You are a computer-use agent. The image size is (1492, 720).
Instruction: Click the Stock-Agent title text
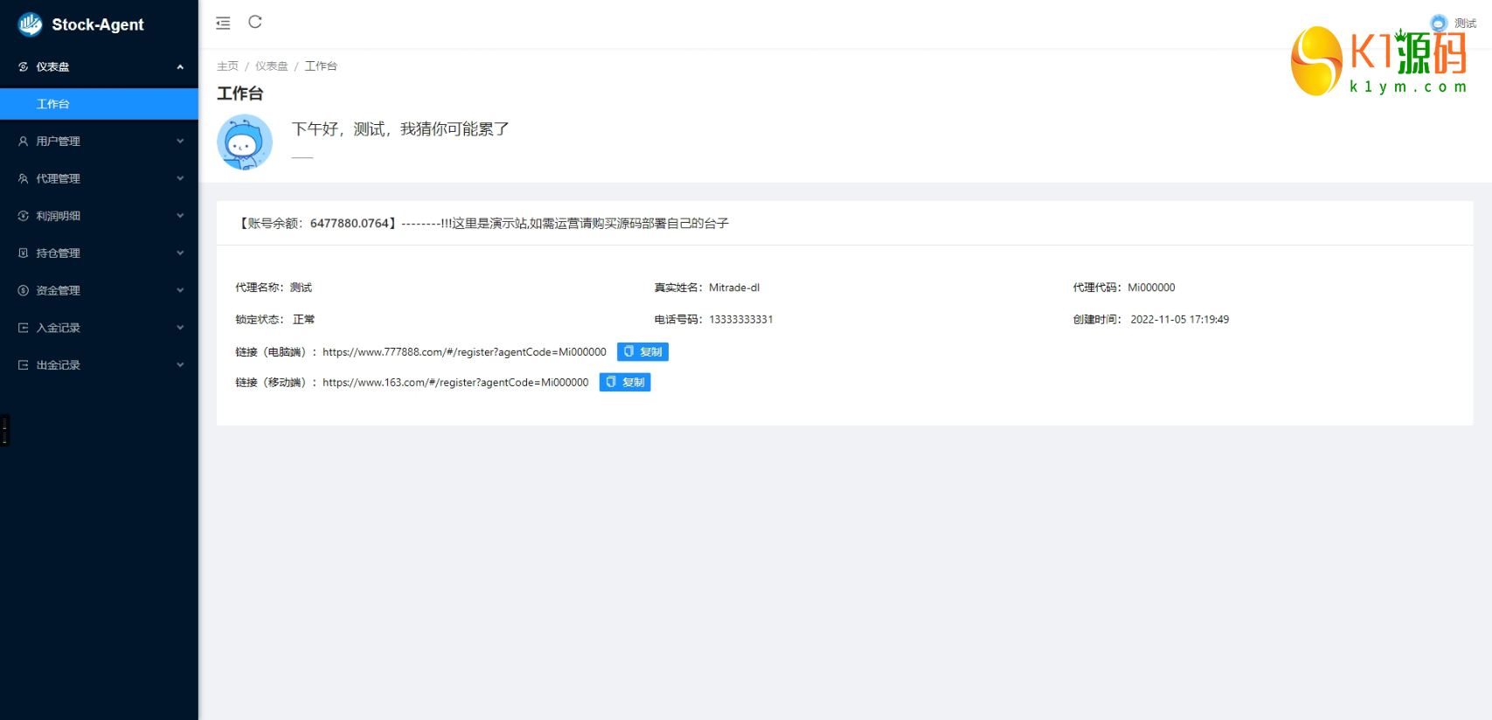tap(98, 24)
